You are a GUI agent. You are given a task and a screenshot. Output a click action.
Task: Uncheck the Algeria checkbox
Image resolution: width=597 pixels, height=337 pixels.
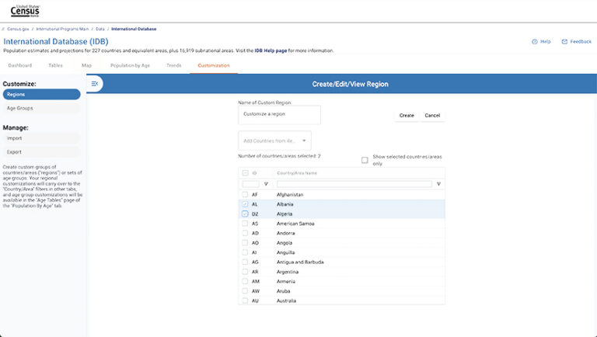[245, 214]
